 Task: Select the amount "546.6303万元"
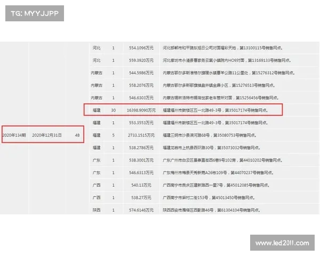(141, 98)
